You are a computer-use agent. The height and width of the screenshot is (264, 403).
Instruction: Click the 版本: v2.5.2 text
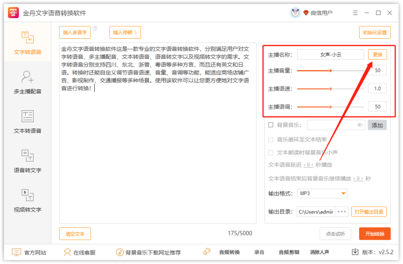(x=377, y=252)
